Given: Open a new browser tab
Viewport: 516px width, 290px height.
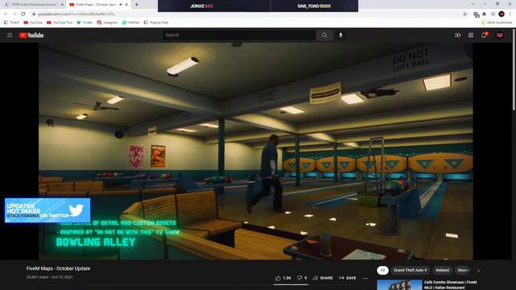Looking at the screenshot, I should 136,5.
